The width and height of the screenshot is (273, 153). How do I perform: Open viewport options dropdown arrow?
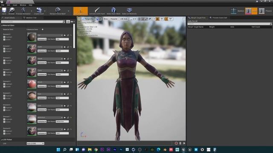79,19
